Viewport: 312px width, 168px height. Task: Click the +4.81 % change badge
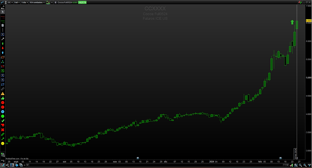click(82, 2)
